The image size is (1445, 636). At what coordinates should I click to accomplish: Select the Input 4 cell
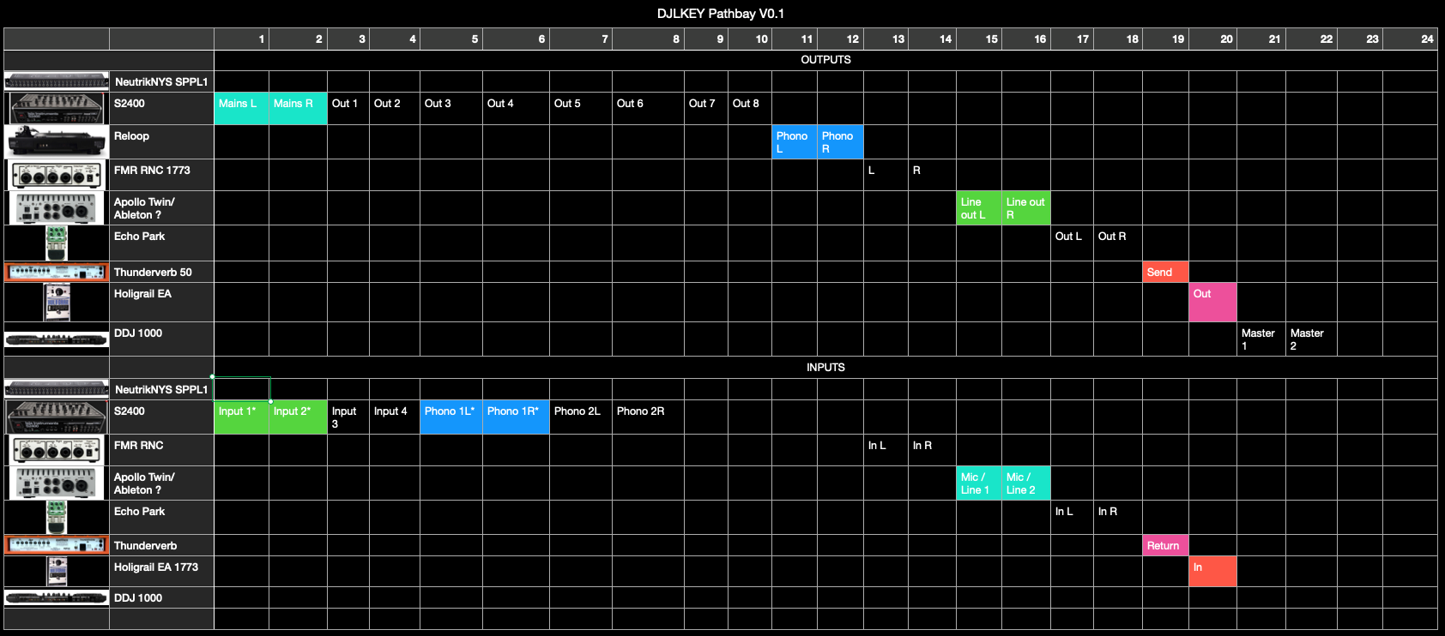tap(395, 417)
